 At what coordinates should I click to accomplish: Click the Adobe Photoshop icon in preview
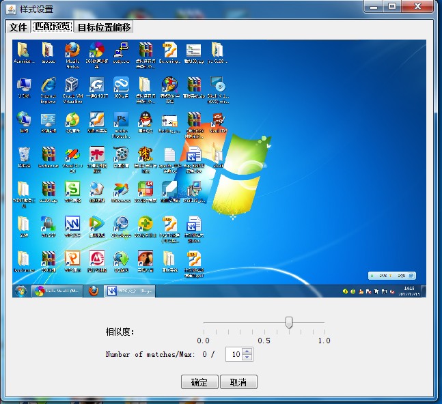[121, 120]
